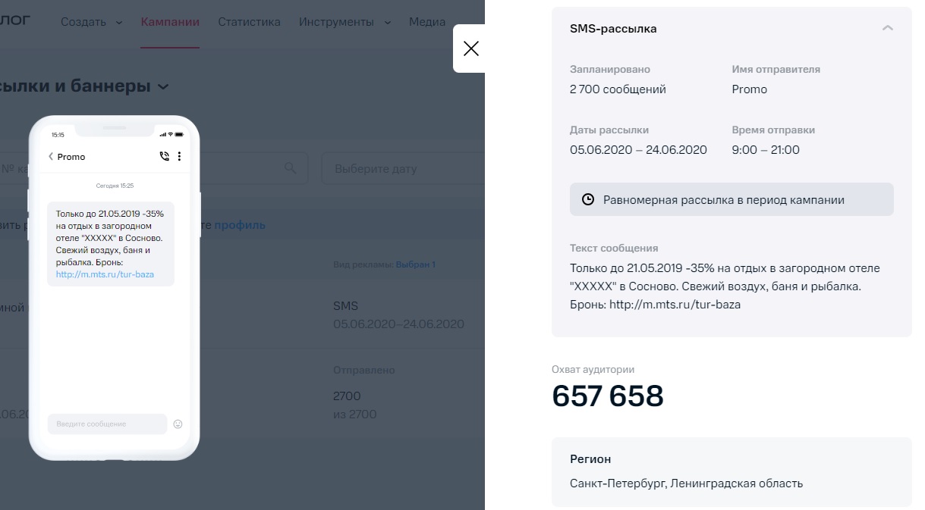Click the emoji icon in the message input
The width and height of the screenshot is (925, 510).
click(x=178, y=424)
